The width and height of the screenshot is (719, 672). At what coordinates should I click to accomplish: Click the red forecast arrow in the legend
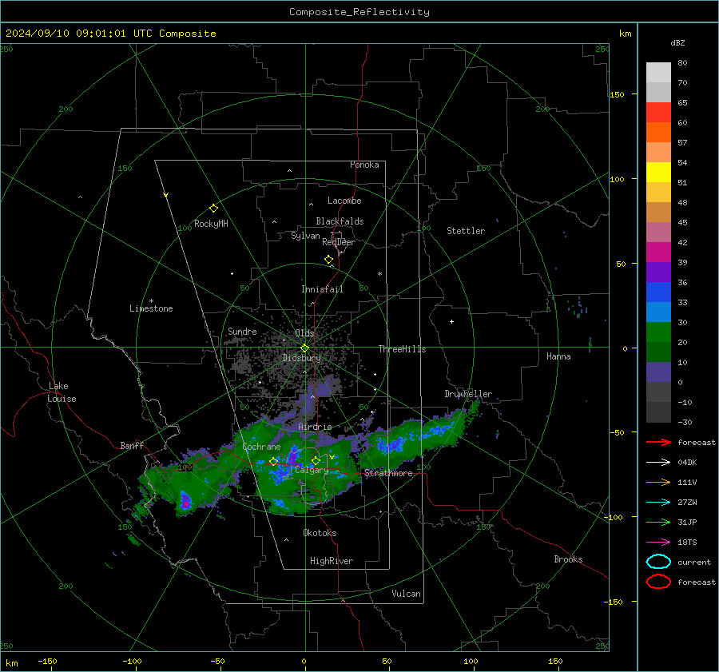(658, 442)
